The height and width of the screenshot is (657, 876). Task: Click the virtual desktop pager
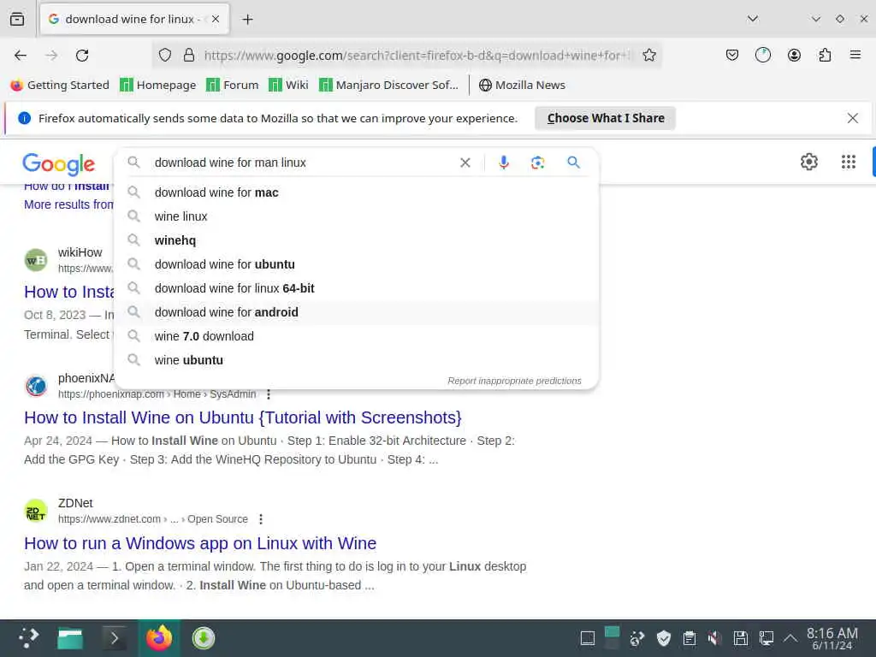tap(612, 638)
